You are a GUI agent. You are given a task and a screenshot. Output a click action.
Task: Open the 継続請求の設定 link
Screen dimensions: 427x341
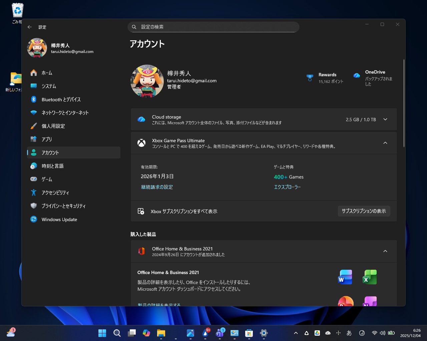click(157, 187)
